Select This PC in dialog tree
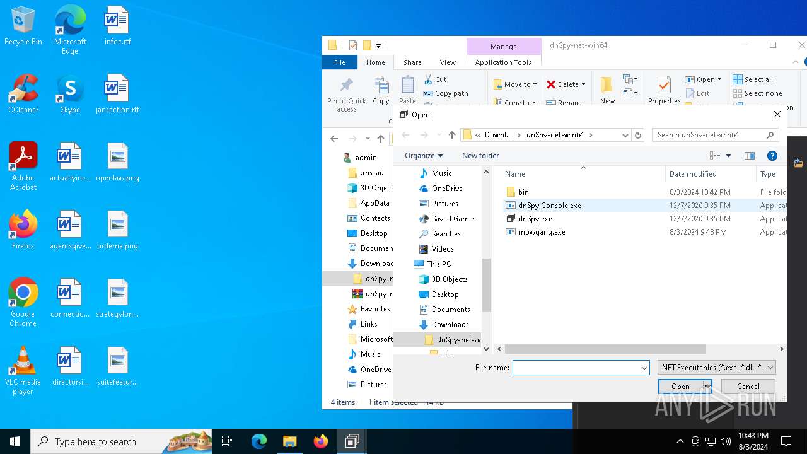Viewport: 807px width, 454px height. coord(439,264)
